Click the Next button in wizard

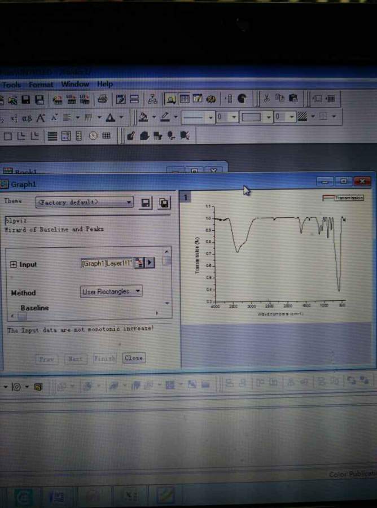click(76, 358)
